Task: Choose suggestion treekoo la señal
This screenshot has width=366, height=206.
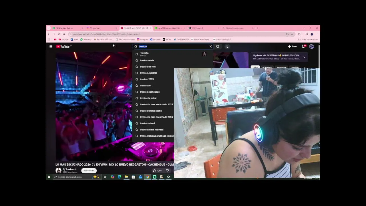Action: point(153,98)
